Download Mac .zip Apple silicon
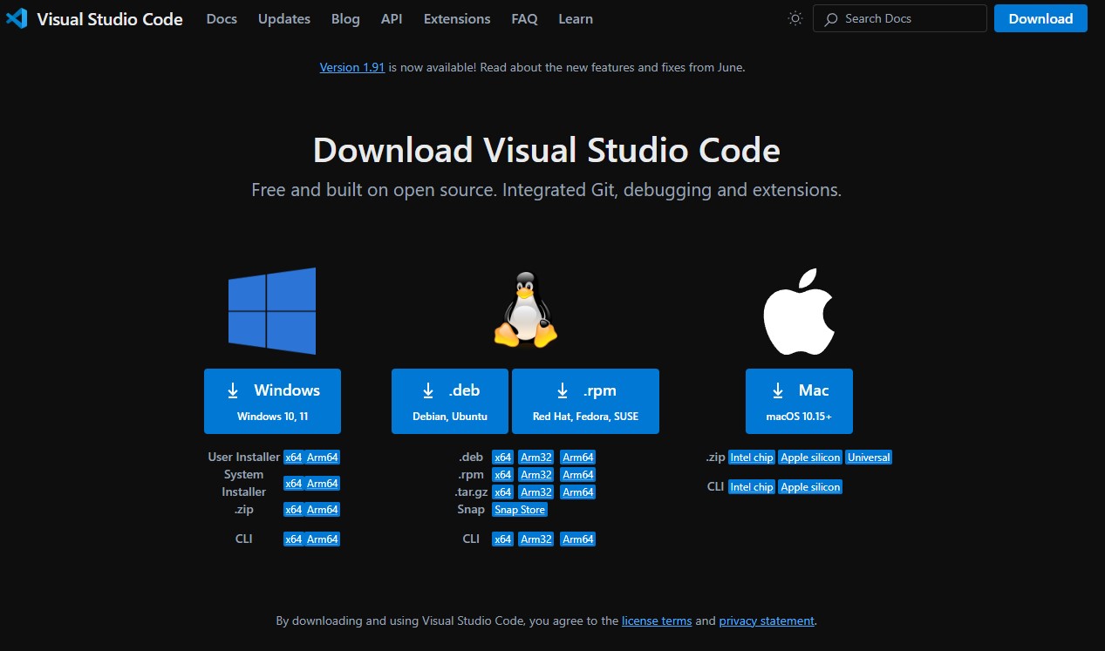Image resolution: width=1105 pixels, height=651 pixels. point(810,458)
